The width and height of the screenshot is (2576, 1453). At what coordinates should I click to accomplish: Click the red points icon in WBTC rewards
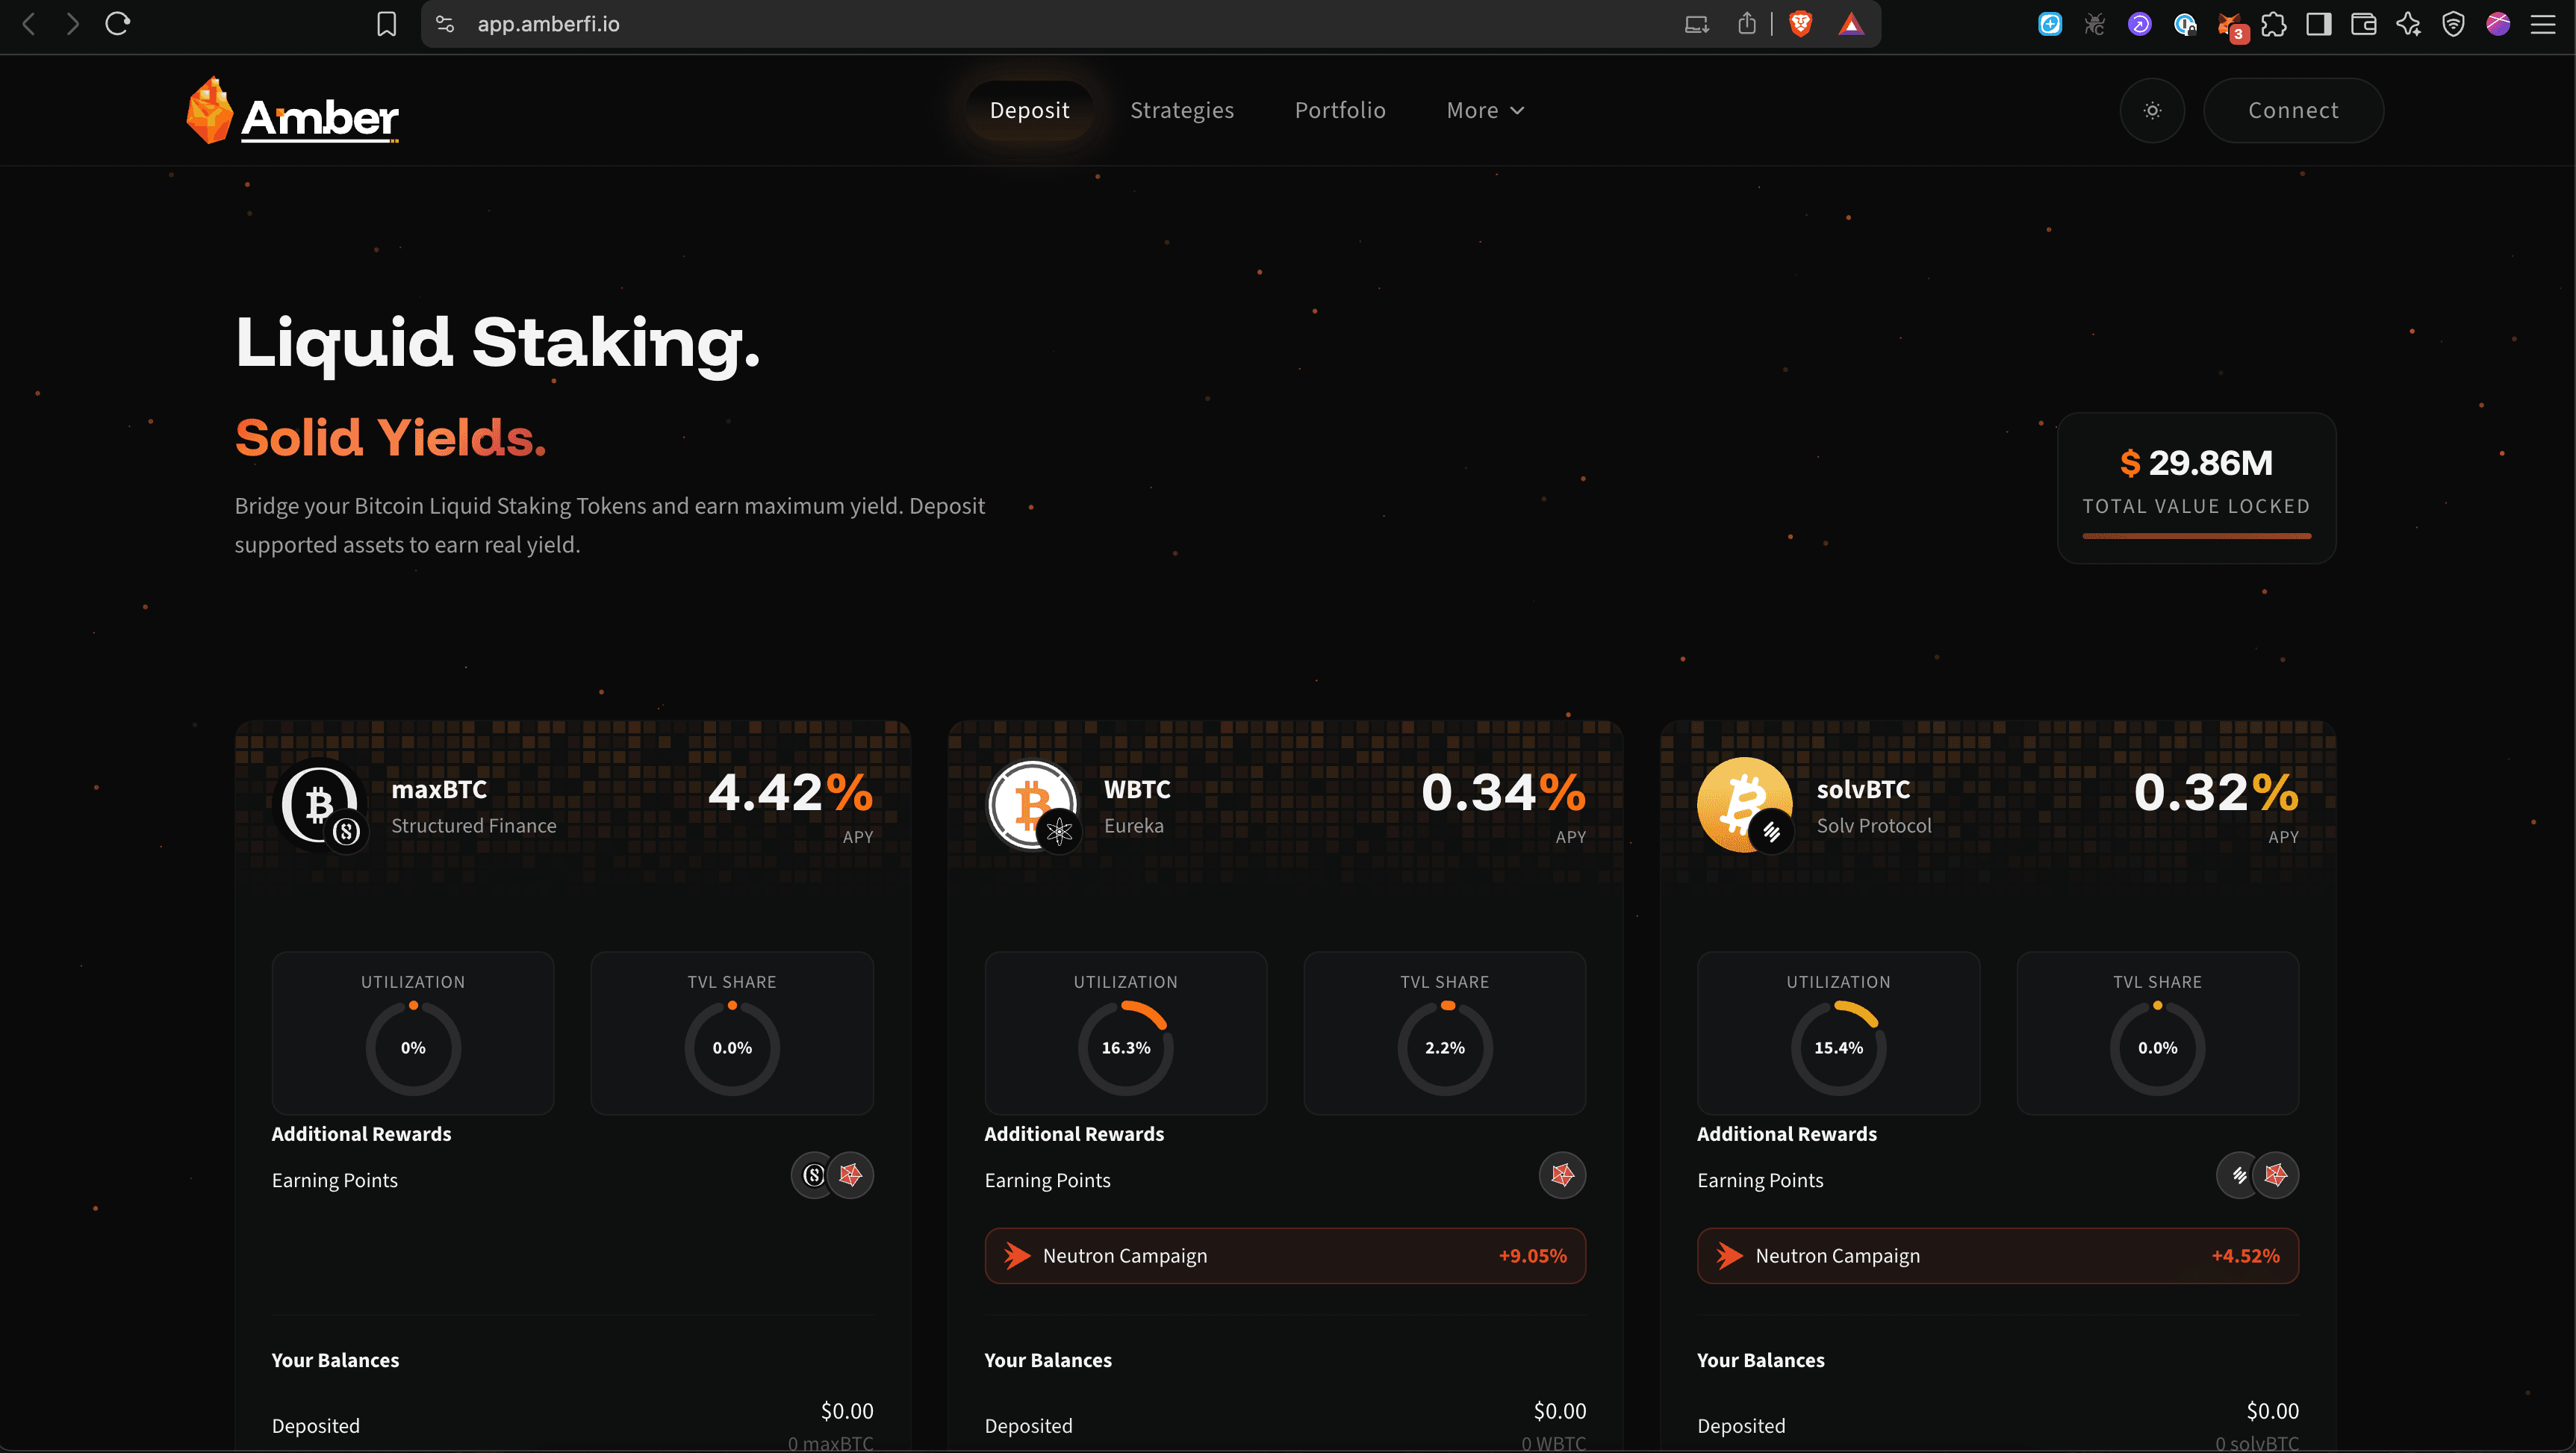coord(1562,1175)
